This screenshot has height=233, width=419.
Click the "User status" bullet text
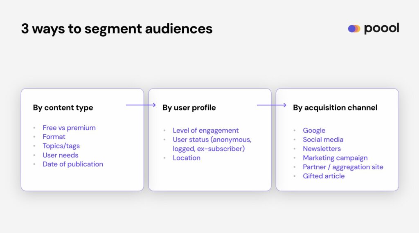[x=212, y=140]
